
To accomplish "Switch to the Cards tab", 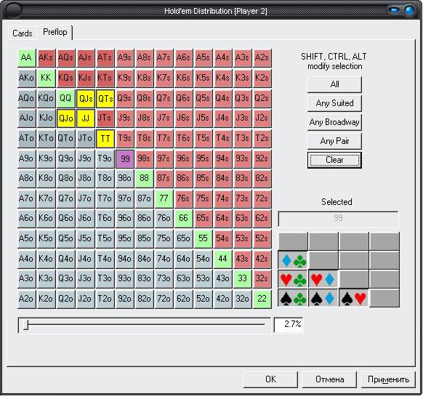I will 23,33.
